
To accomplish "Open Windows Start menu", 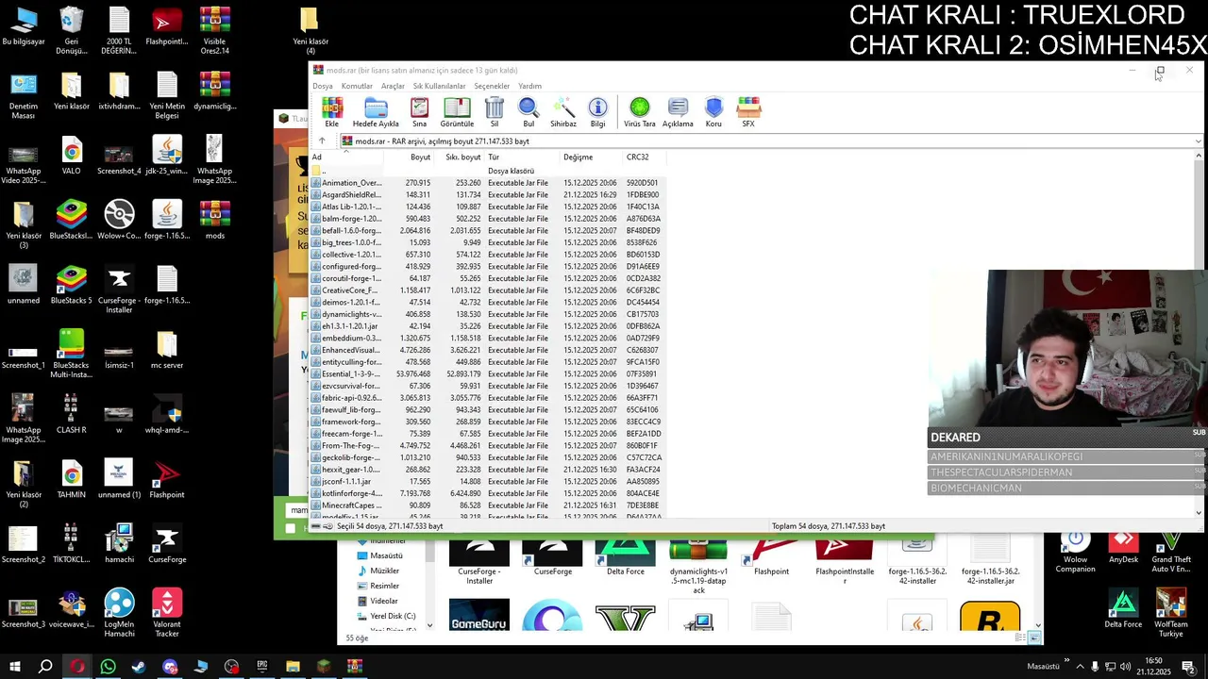I will tap(15, 666).
